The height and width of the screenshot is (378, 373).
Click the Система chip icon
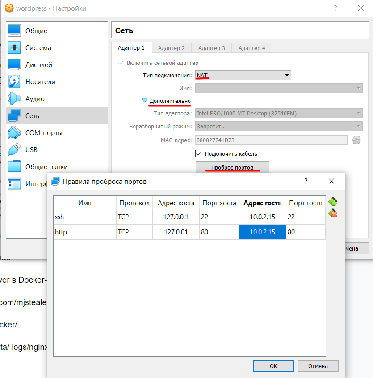14,47
